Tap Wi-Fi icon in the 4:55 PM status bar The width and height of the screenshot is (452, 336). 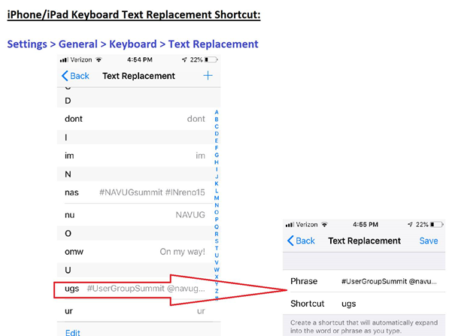tap(325, 225)
